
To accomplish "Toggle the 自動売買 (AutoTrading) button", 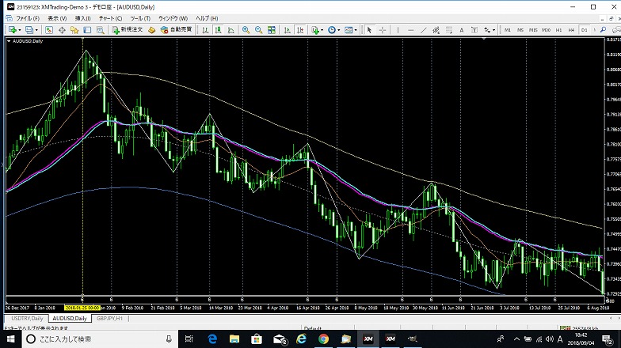I will coord(176,30).
